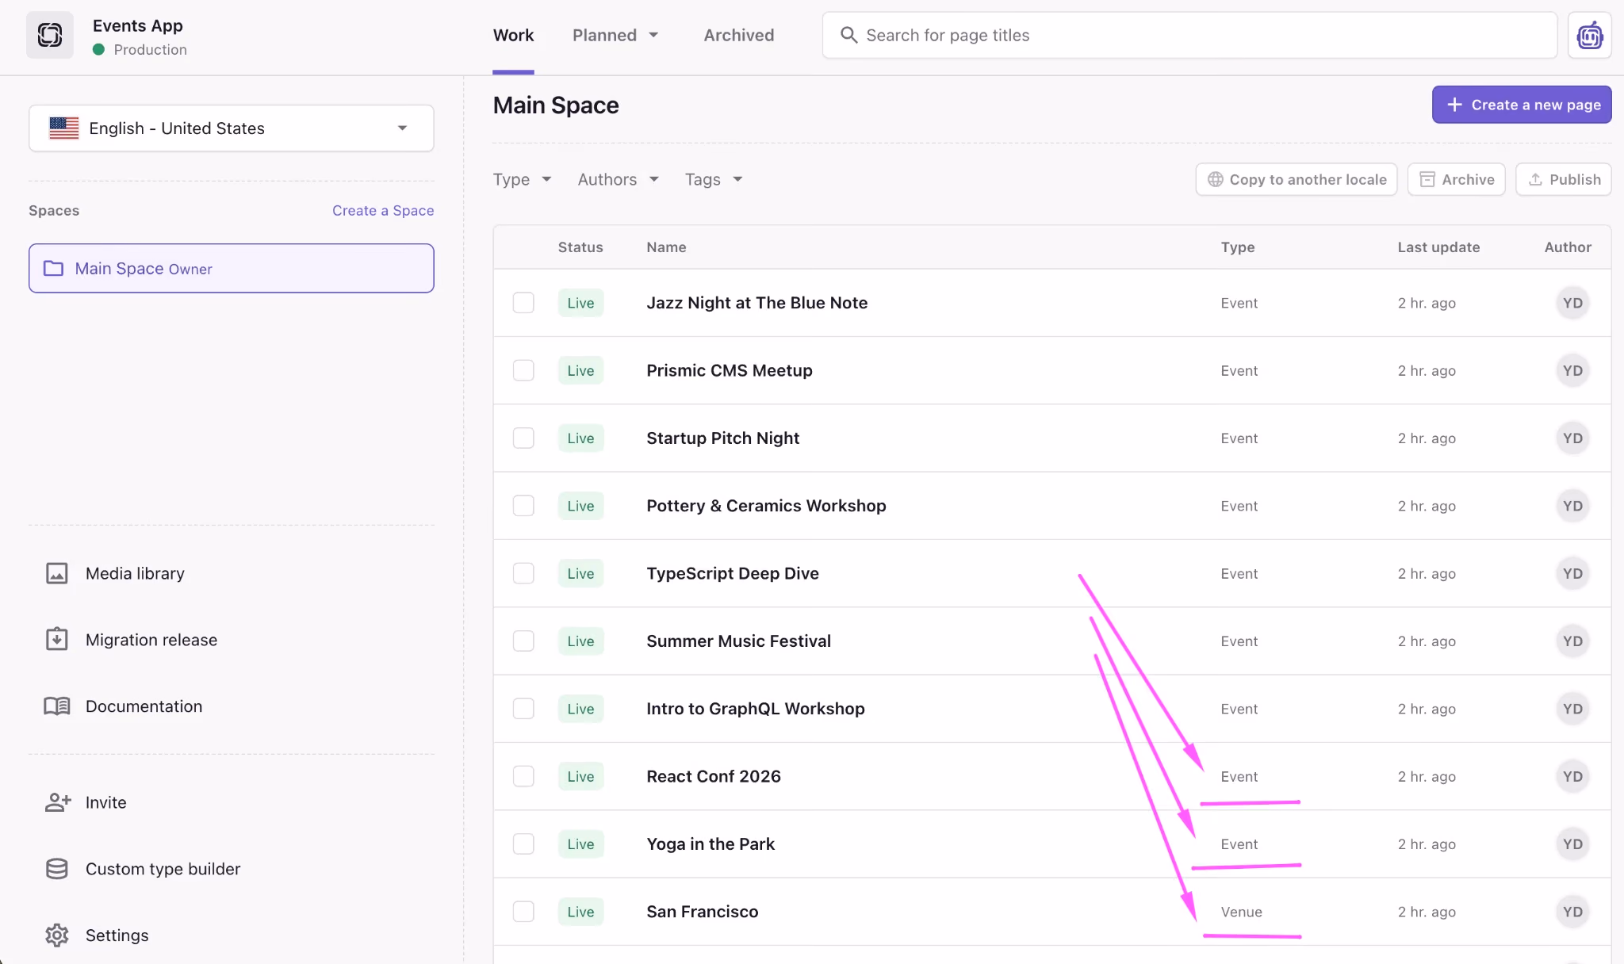
Task: Click the Publish button
Action: point(1563,179)
